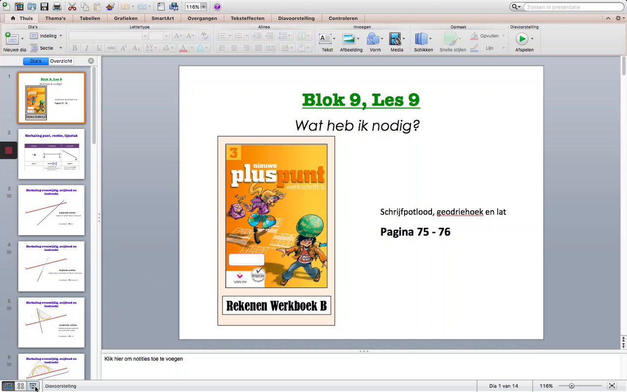Screen dimensions: 627x392
Task: Switch slide pane to Overzicht view
Action: [x=61, y=61]
